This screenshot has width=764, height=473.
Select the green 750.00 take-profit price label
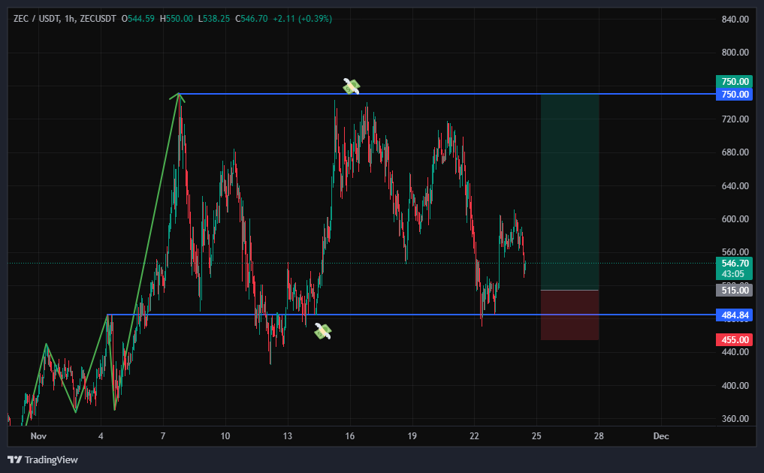click(x=735, y=81)
